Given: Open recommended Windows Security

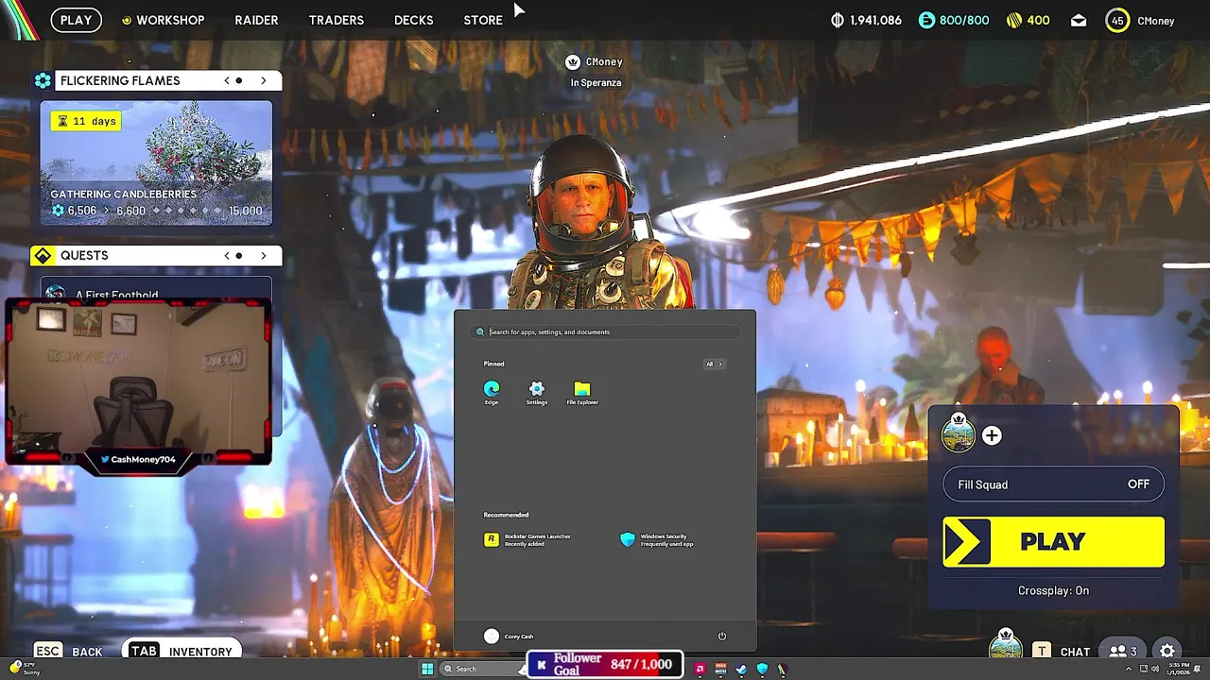Looking at the screenshot, I should point(657,539).
